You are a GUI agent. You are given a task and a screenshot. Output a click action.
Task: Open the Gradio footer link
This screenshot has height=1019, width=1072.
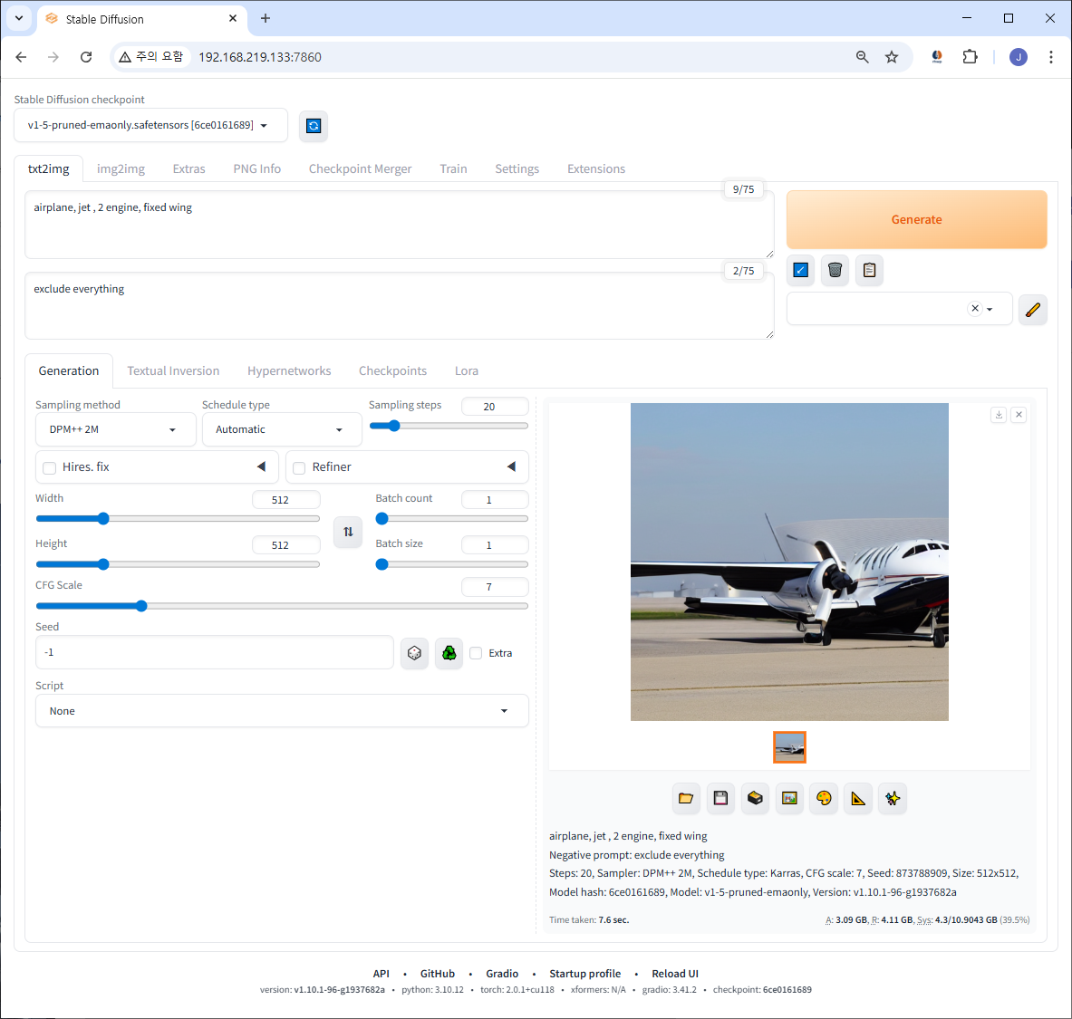point(502,974)
